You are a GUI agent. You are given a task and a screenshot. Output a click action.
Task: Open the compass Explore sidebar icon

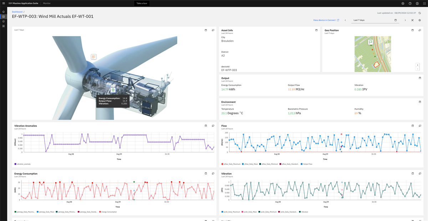coord(4,21)
